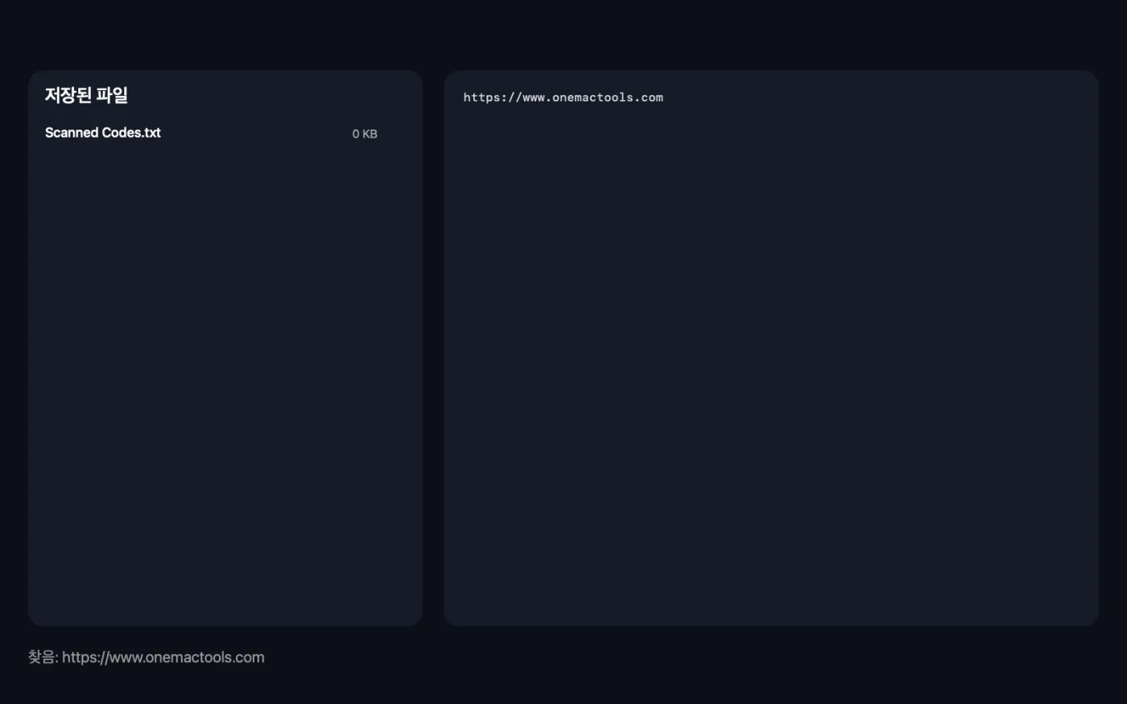The width and height of the screenshot is (1127, 704).
Task: Click the onemactools URL in the preview pane
Action: point(563,97)
